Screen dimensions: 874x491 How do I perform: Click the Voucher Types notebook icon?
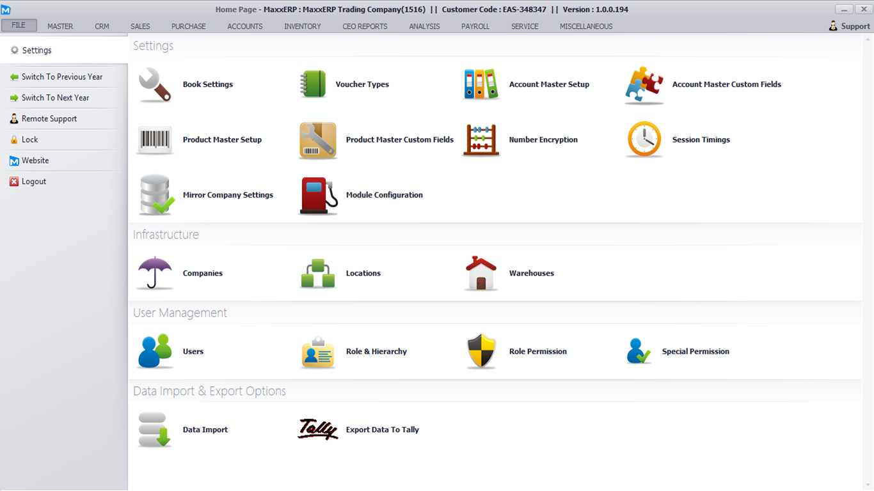click(313, 84)
